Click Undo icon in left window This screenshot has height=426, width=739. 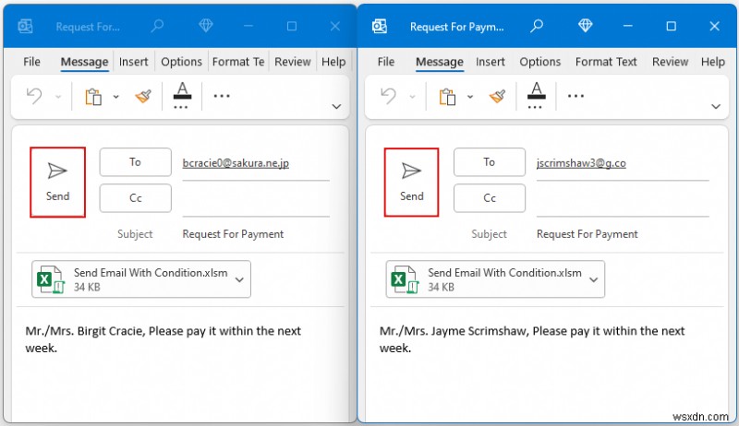pyautogui.click(x=34, y=96)
